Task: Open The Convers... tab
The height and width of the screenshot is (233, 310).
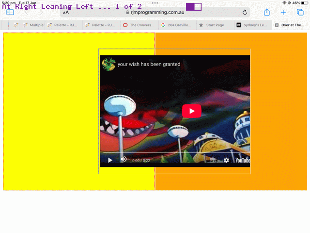Action: coord(139,25)
